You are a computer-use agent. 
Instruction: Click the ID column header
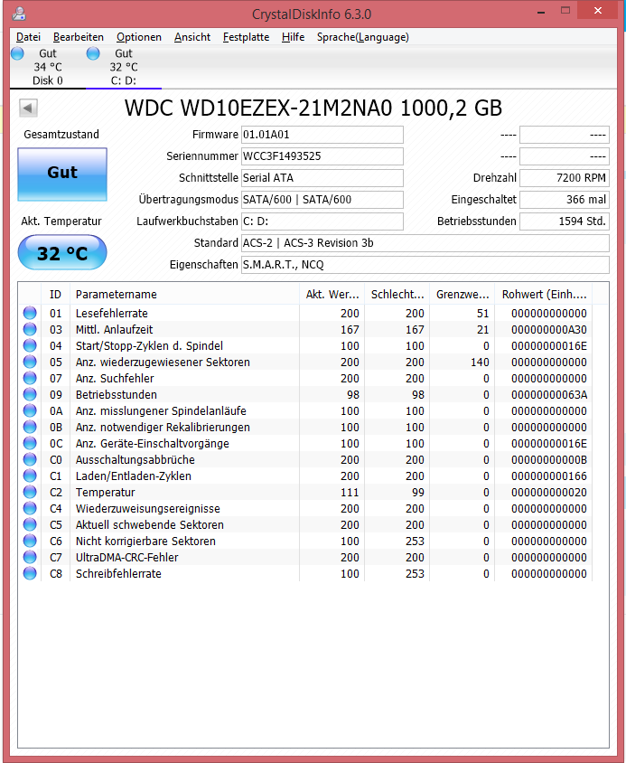click(55, 295)
